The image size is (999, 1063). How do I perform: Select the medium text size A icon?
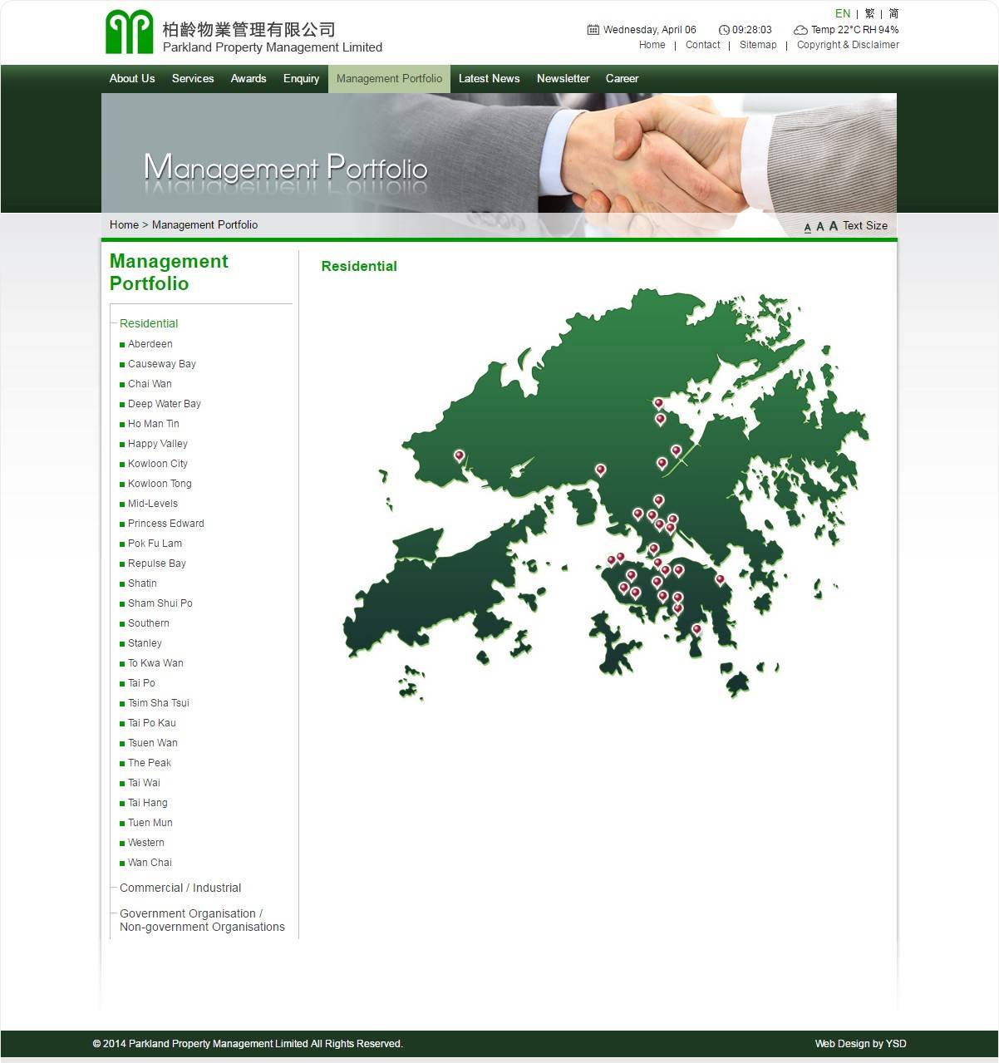click(819, 226)
